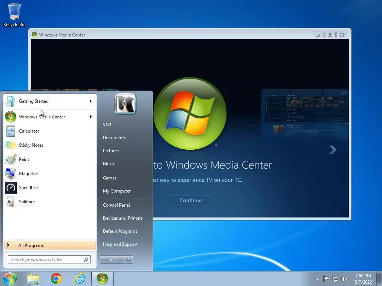Click the network tray icon
Image resolution: width=382 pixels, height=286 pixels.
click(x=335, y=279)
